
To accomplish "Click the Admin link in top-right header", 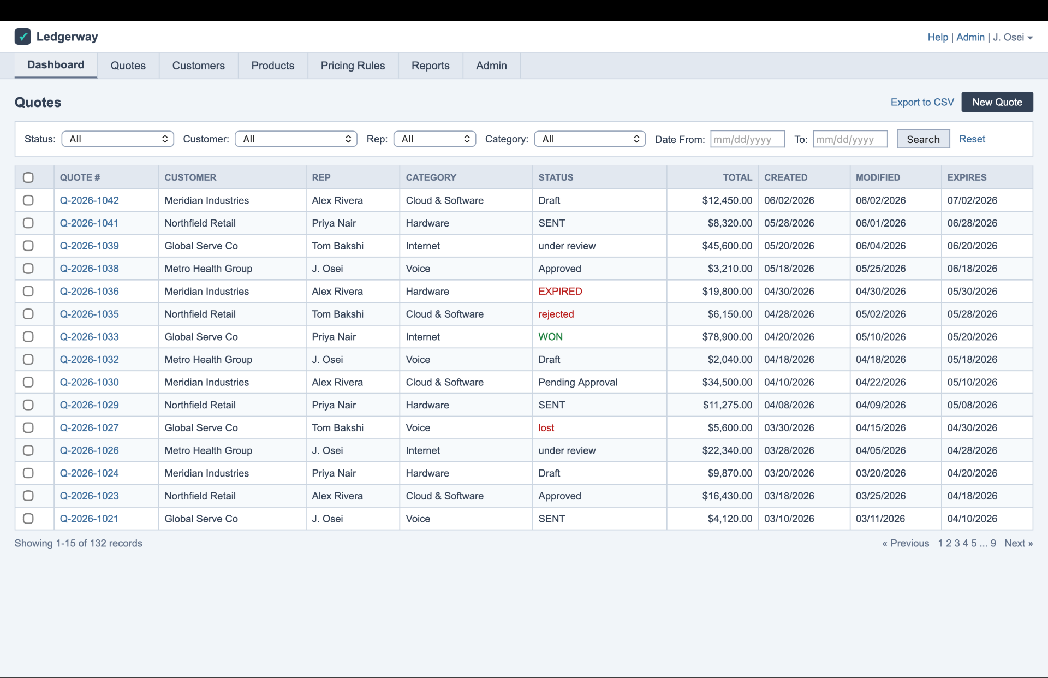I will pyautogui.click(x=970, y=37).
